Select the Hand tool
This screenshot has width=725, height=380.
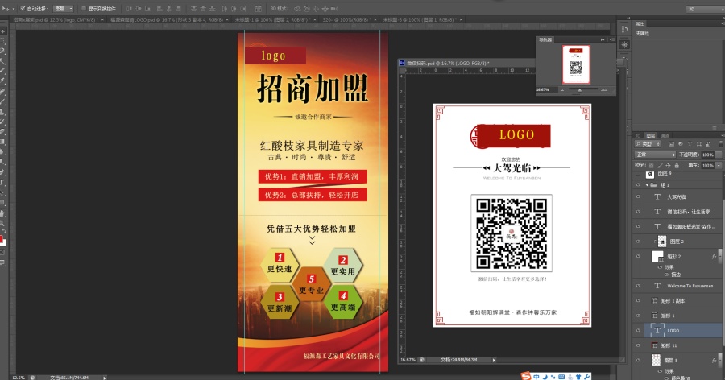[2, 213]
